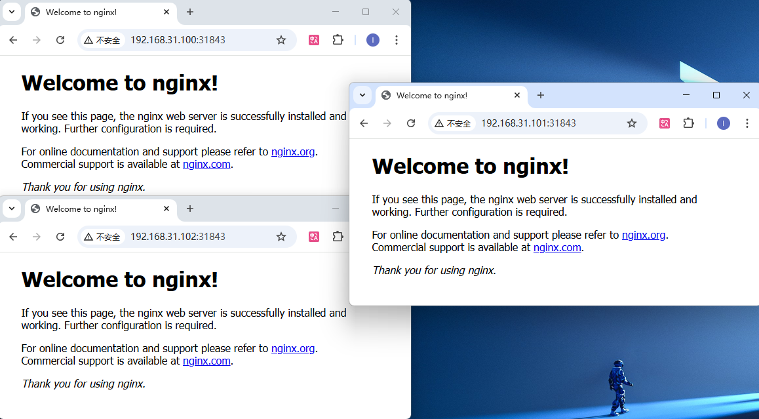
Task: Bookmark the 192.168.31.100 page with star
Action: click(x=281, y=40)
